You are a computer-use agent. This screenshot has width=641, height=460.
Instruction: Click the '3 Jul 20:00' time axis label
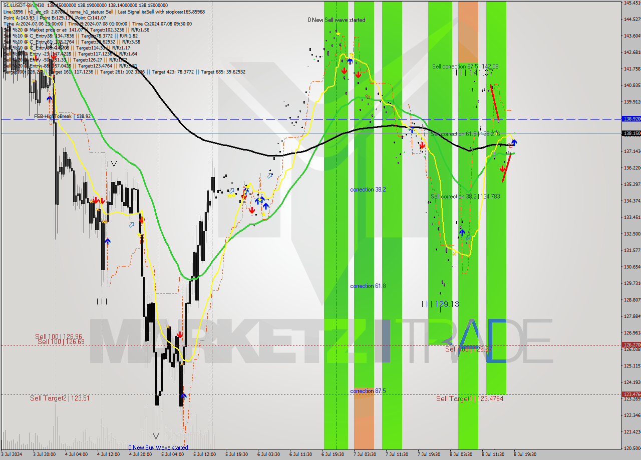45,454
